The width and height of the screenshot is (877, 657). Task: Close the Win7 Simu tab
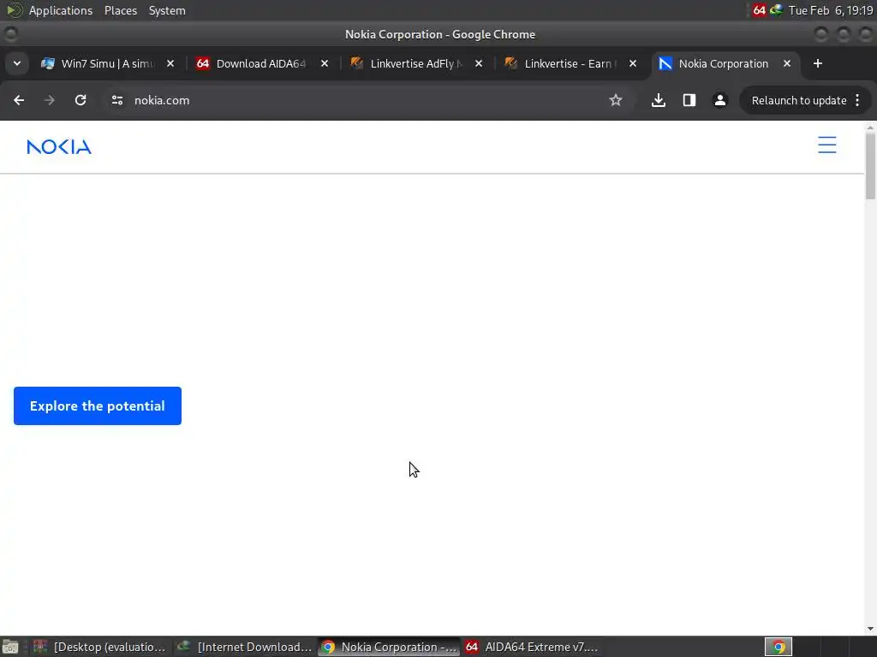point(170,63)
